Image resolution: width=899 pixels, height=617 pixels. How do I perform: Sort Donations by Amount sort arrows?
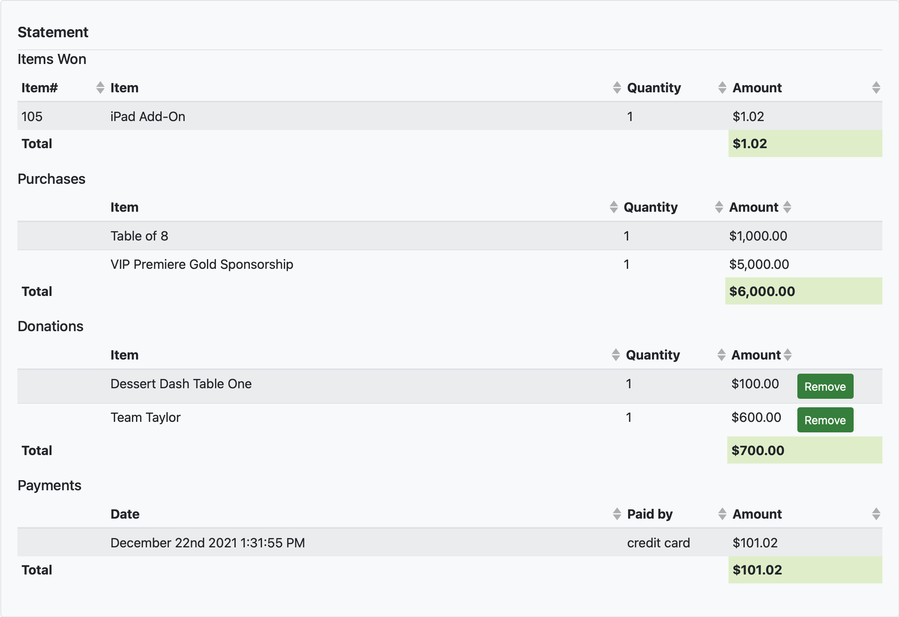pyautogui.click(x=787, y=355)
